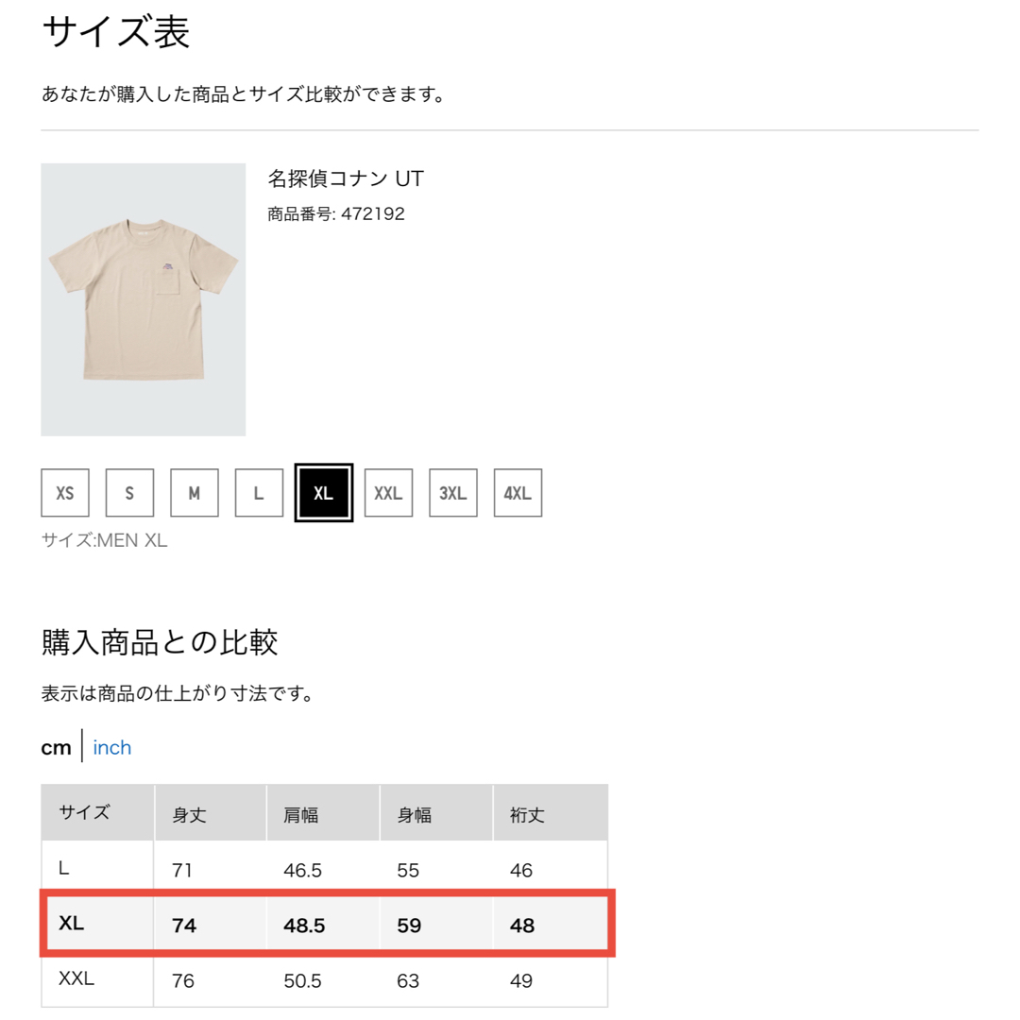
Task: Switch measurement units to inch
Action: [x=111, y=747]
